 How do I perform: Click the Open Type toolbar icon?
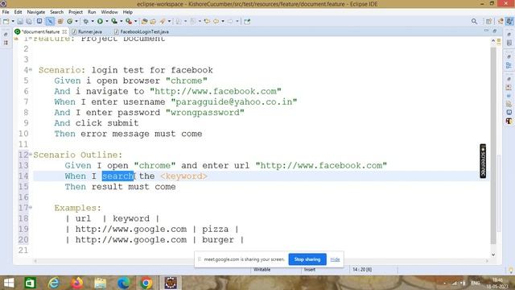144,22
